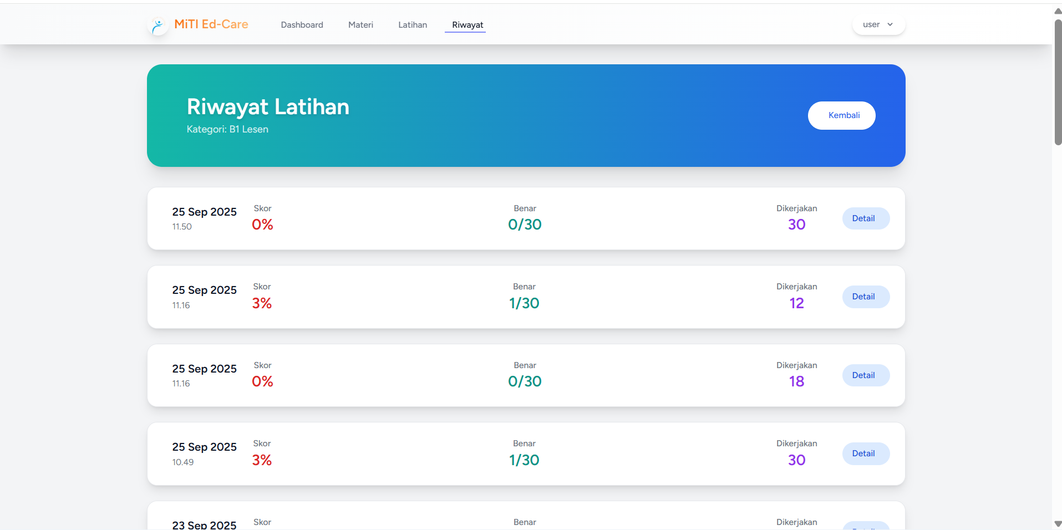Click the MiTI Ed-Care brand name
Viewport: 1062px width, 530px height.
point(211,24)
